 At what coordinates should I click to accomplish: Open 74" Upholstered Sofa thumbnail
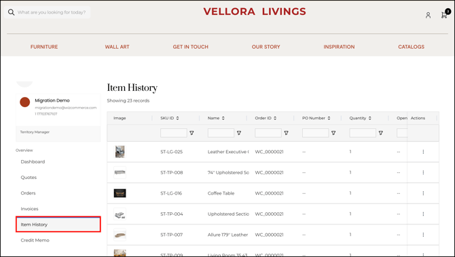[120, 172]
